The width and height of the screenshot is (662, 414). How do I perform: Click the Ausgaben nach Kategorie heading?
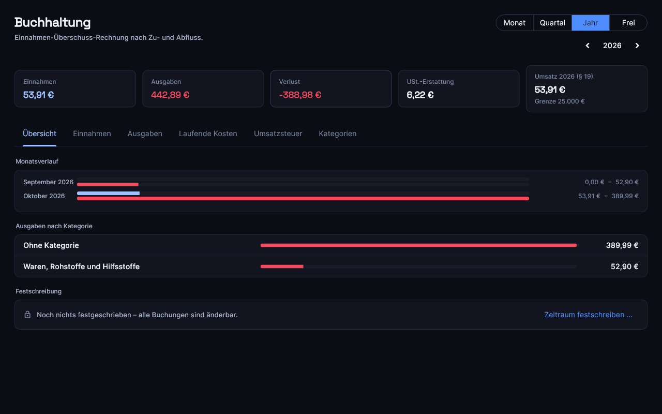tap(54, 226)
